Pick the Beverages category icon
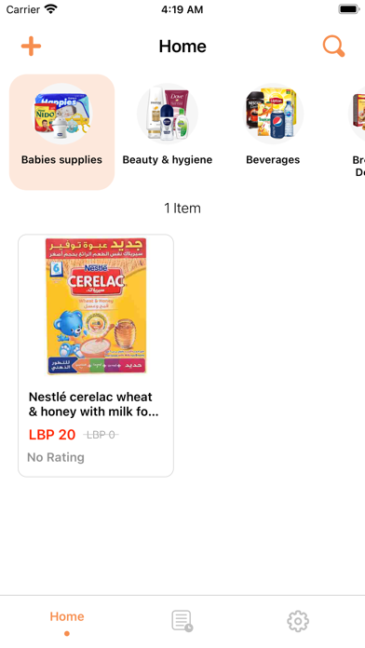This screenshot has width=365, height=648. tap(273, 114)
